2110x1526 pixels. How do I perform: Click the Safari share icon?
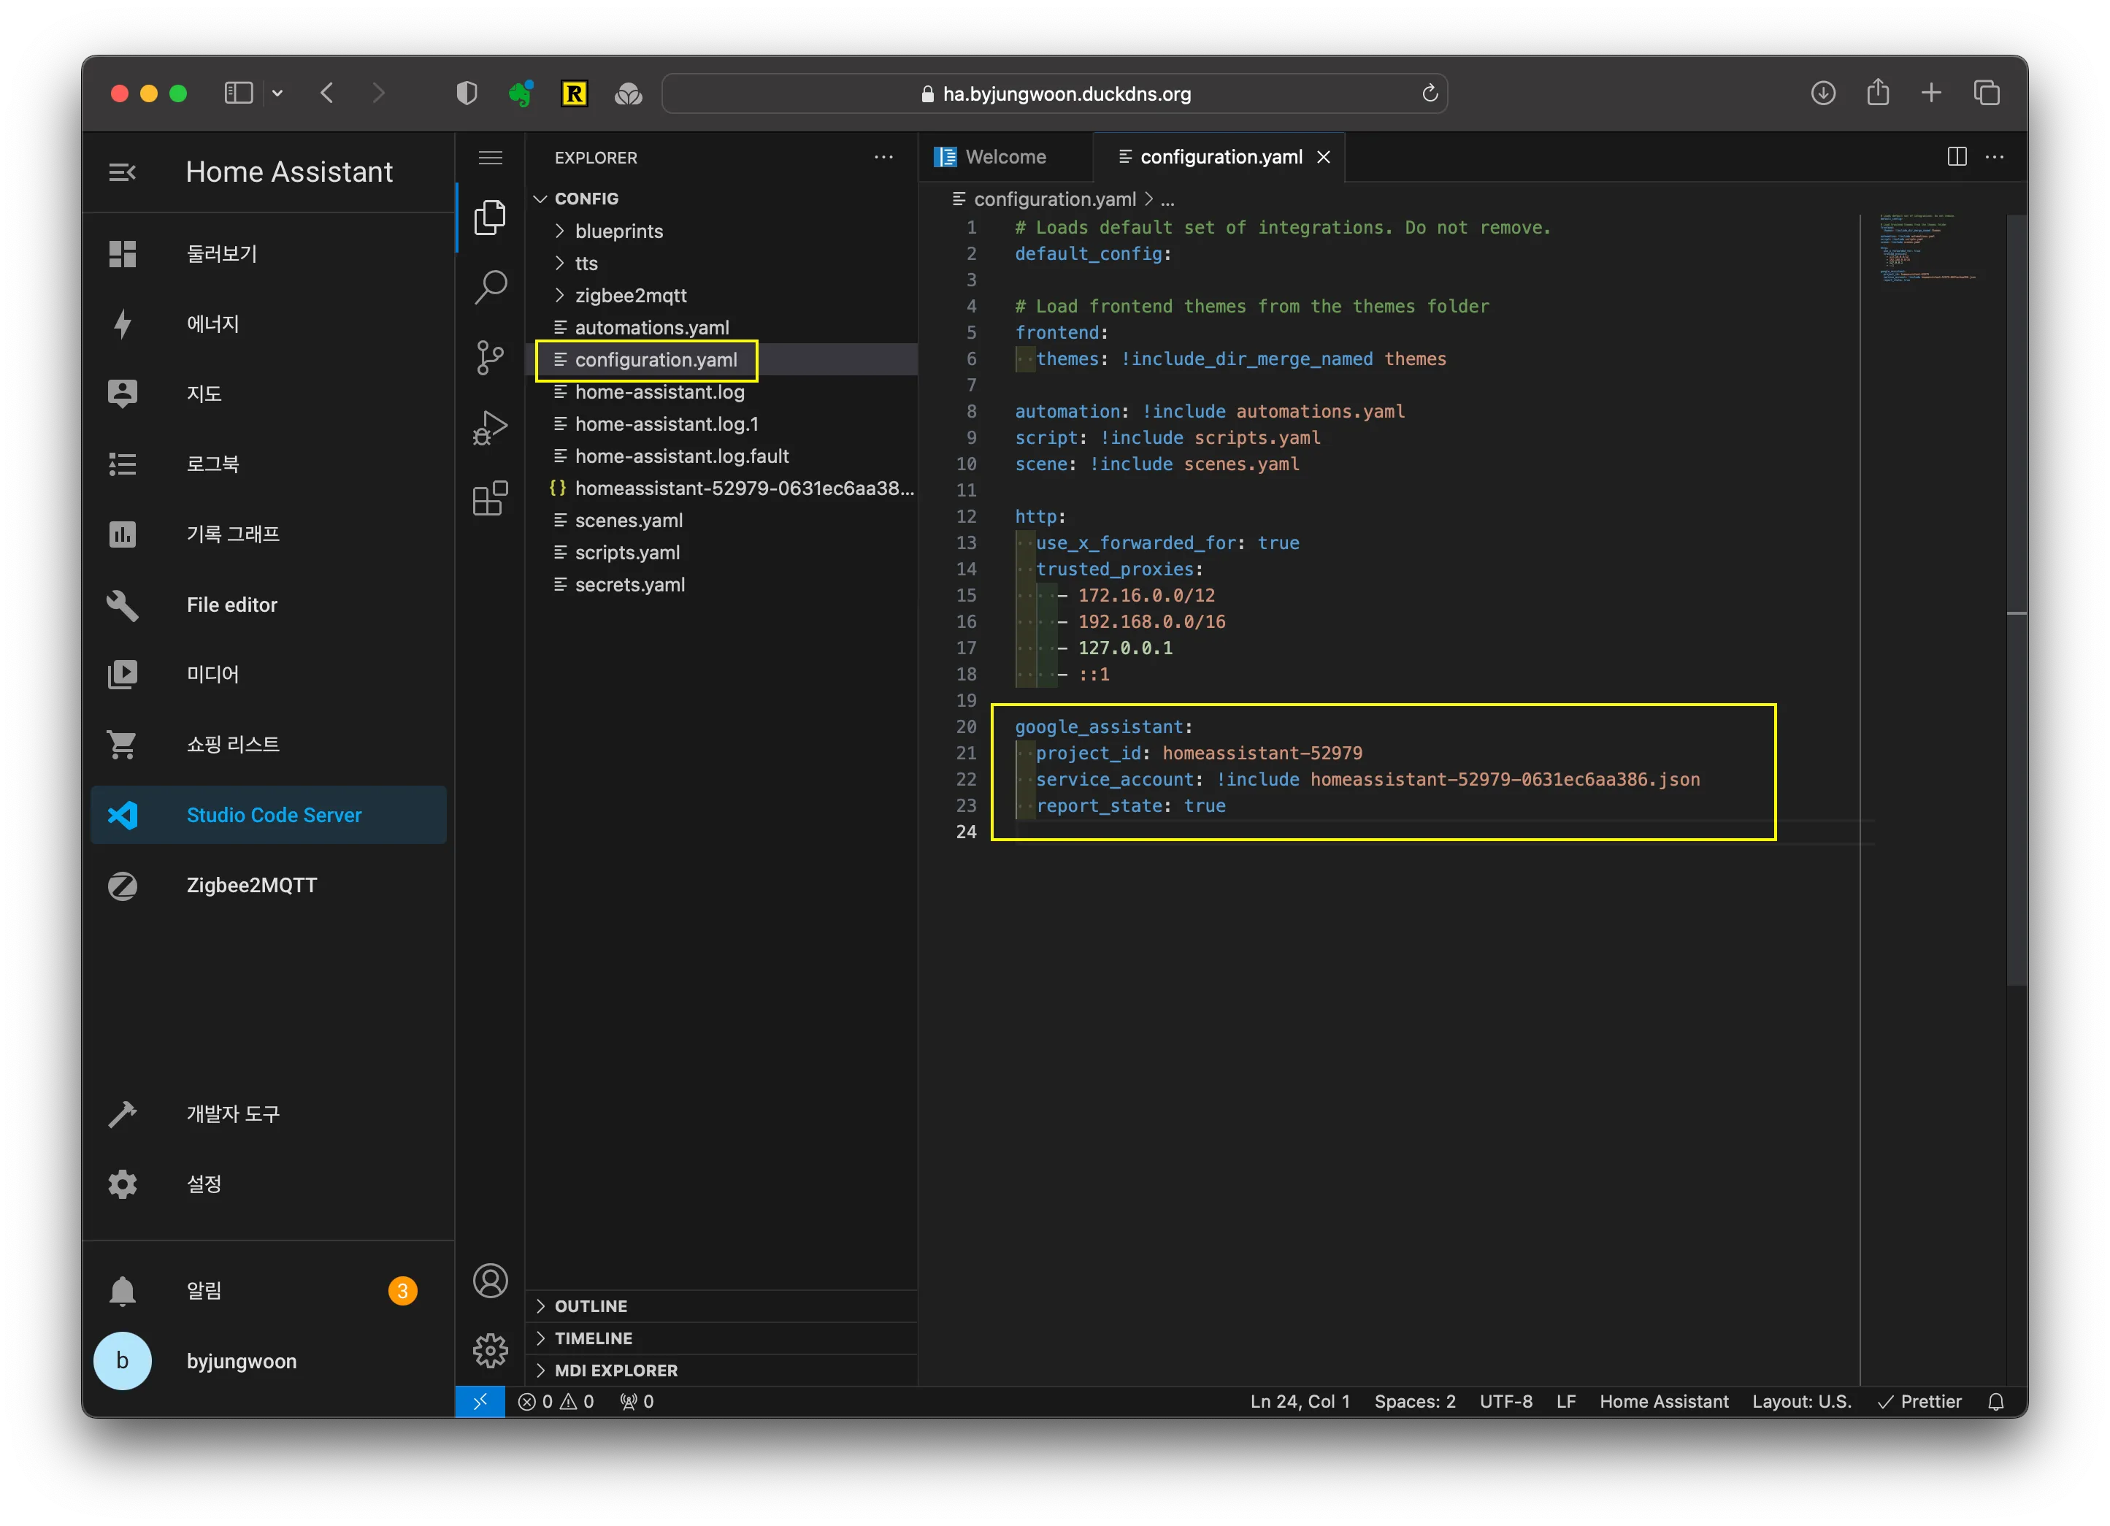[x=1877, y=92]
